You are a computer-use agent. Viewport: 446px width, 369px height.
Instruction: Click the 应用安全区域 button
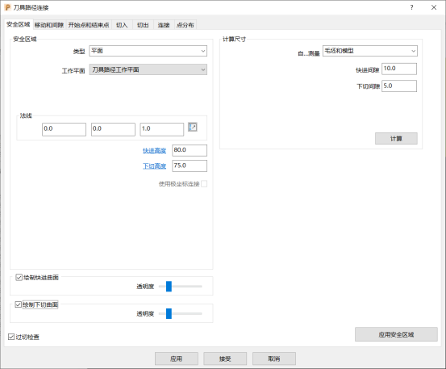point(396,334)
